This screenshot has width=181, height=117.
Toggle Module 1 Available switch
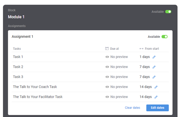(168, 12)
